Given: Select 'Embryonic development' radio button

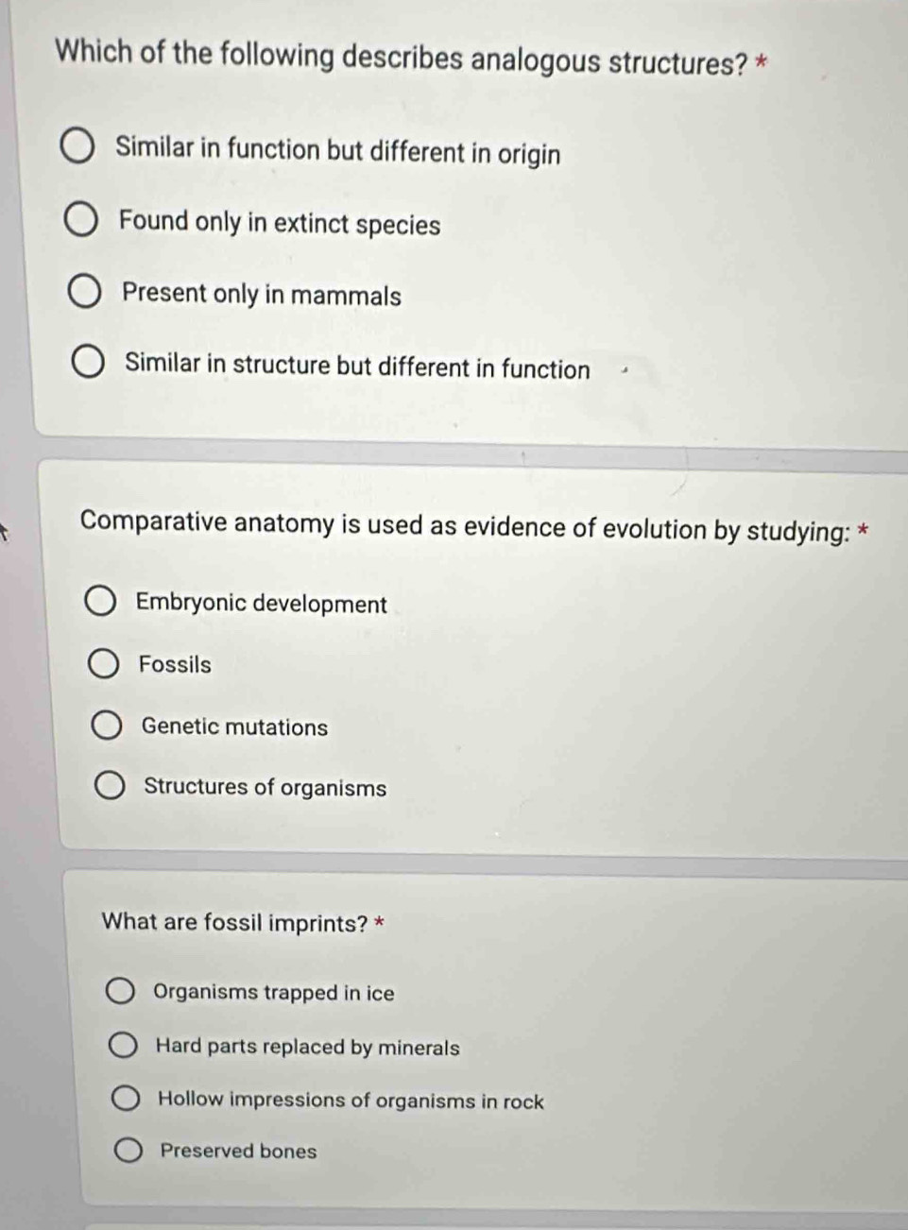Looking at the screenshot, I should point(101,602).
